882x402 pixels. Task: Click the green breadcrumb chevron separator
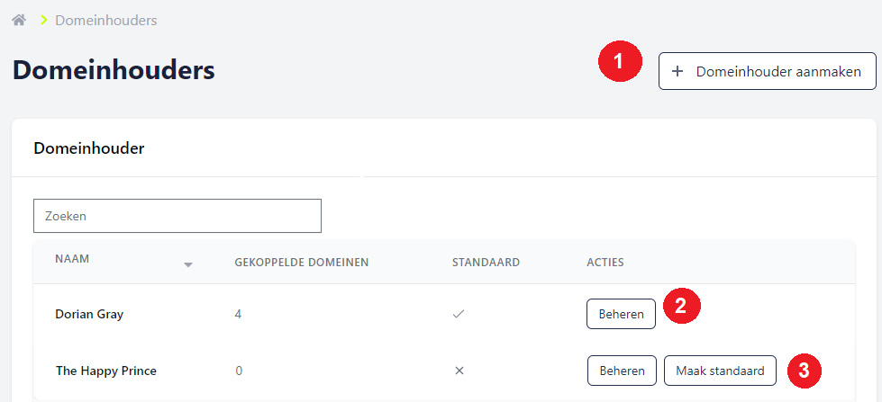click(x=42, y=20)
